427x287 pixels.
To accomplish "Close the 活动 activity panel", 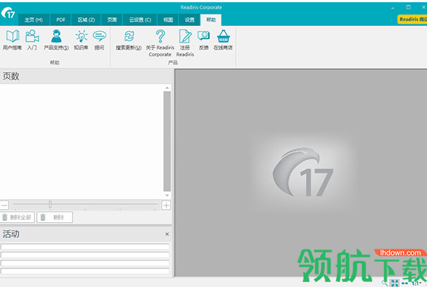I will click(167, 234).
